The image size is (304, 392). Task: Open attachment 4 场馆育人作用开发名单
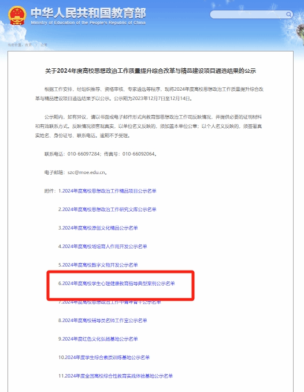pos(102,246)
